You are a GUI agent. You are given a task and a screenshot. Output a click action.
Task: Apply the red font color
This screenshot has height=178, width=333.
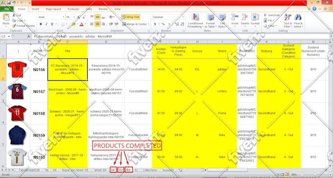pos(82,24)
